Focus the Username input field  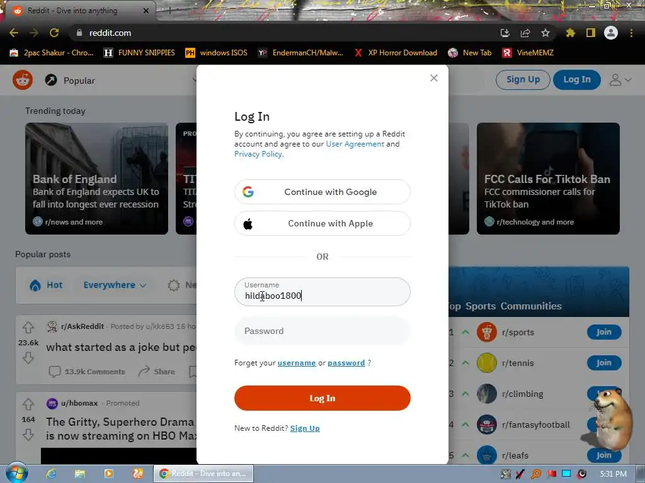coord(322,292)
